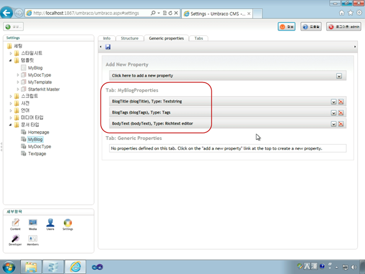
Task: Expand the 미디어 타입 tree folder
Action: point(11,118)
